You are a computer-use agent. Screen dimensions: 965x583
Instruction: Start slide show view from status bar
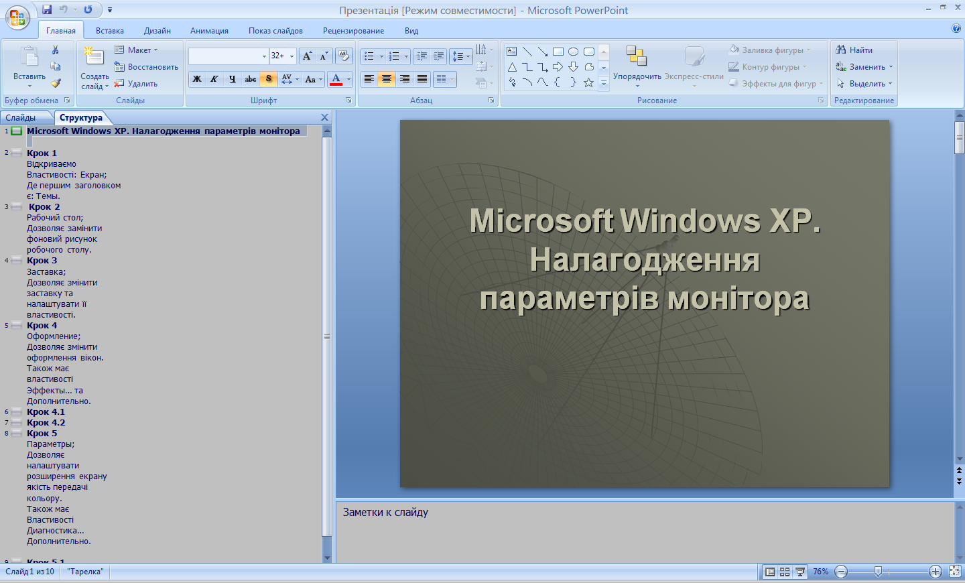(x=799, y=572)
